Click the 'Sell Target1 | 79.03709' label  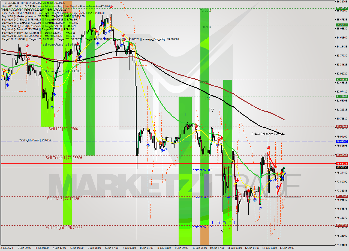point(64,158)
